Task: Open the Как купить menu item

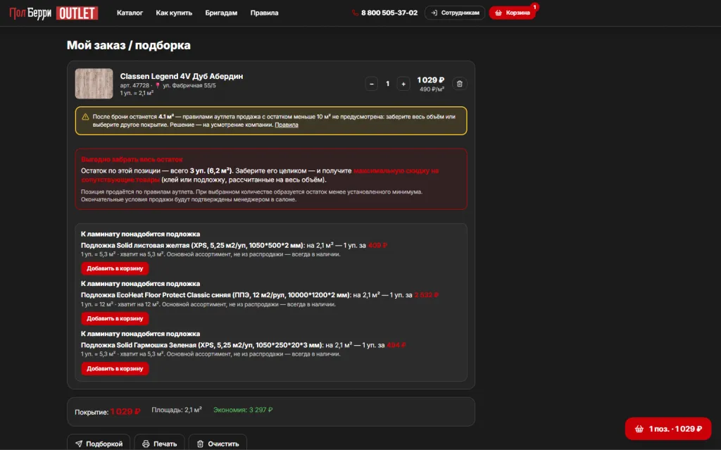Action: (174, 13)
